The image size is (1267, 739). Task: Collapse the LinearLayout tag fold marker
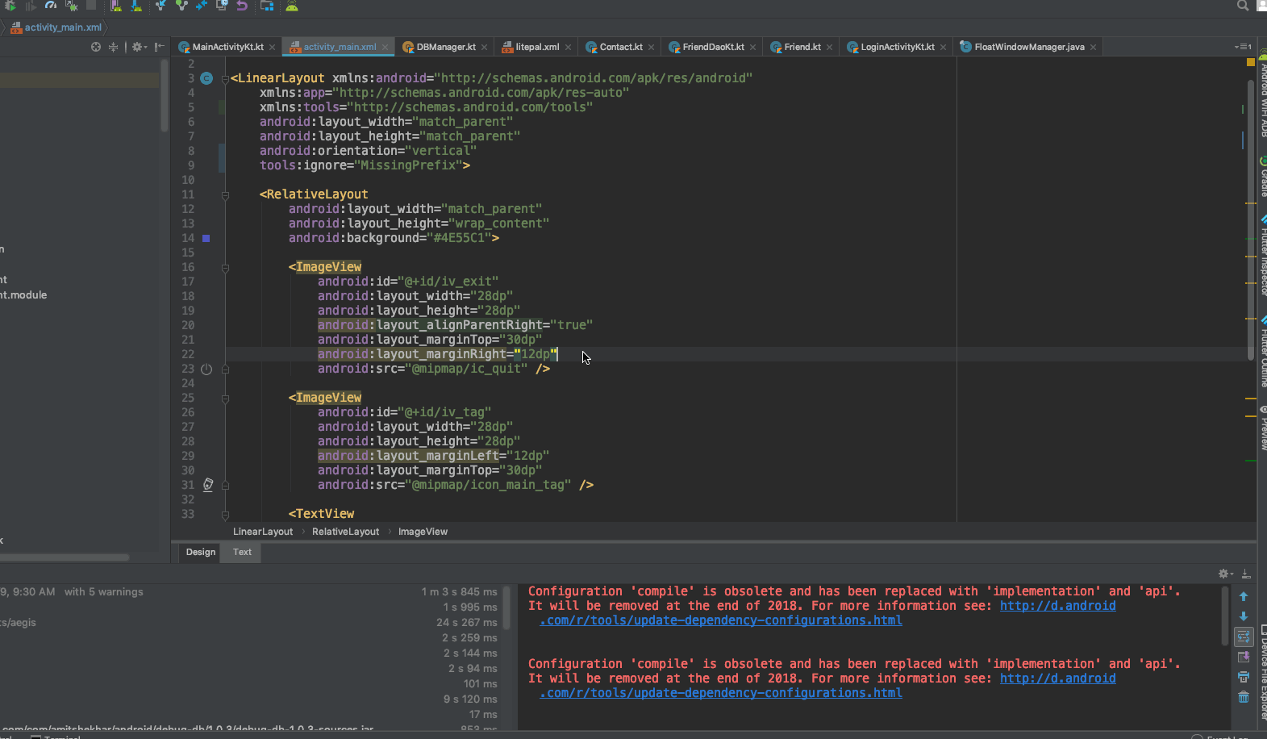click(226, 78)
